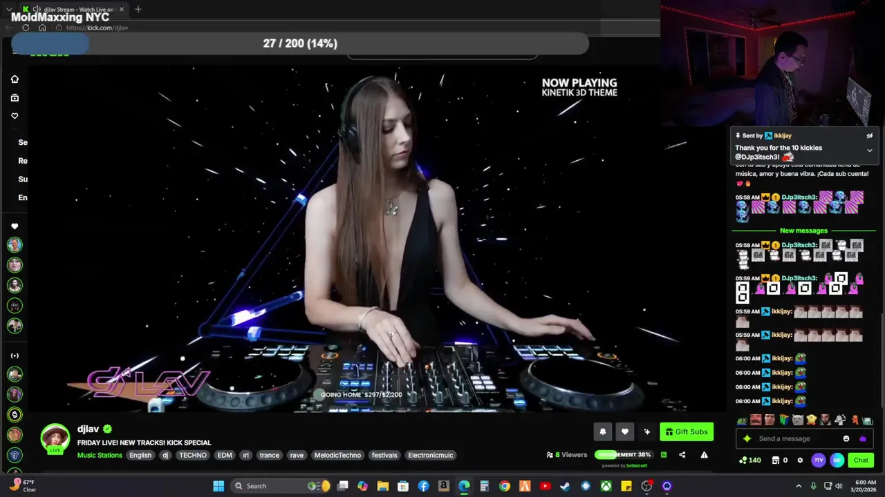The image size is (885, 497).
Task: Click the browser home icon by address bar
Action: (x=42, y=28)
